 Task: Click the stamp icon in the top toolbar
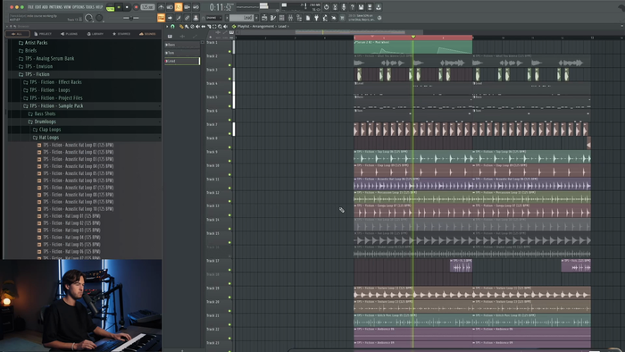click(196, 18)
